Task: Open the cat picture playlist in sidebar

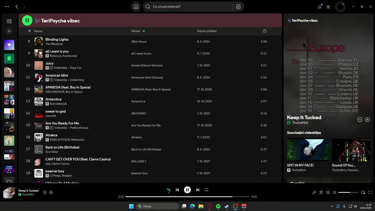Action: [9, 72]
